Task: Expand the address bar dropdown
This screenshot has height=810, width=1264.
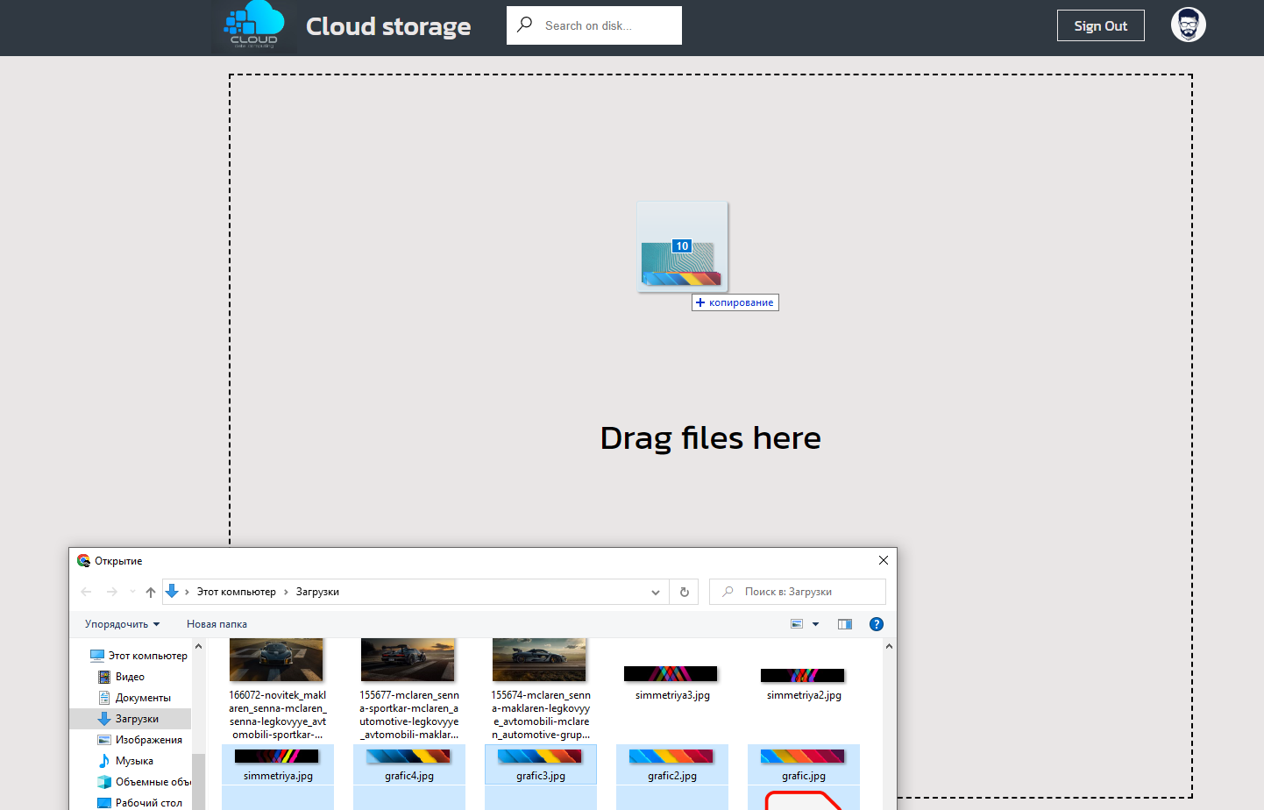Action: [x=655, y=592]
